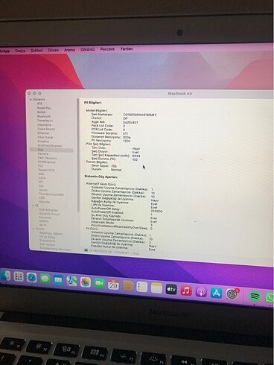Open Maps from the Dock
Screen dimensions: 274x365
point(71,281)
